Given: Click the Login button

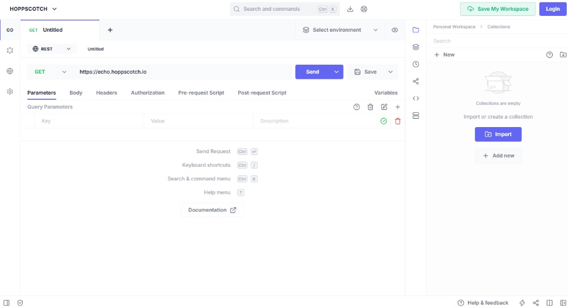Looking at the screenshot, I should pos(553,9).
